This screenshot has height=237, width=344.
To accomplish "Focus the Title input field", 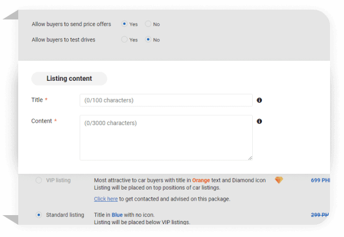I will (x=166, y=100).
